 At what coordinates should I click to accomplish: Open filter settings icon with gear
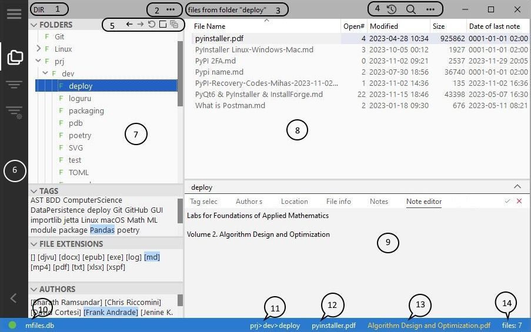(x=15, y=112)
